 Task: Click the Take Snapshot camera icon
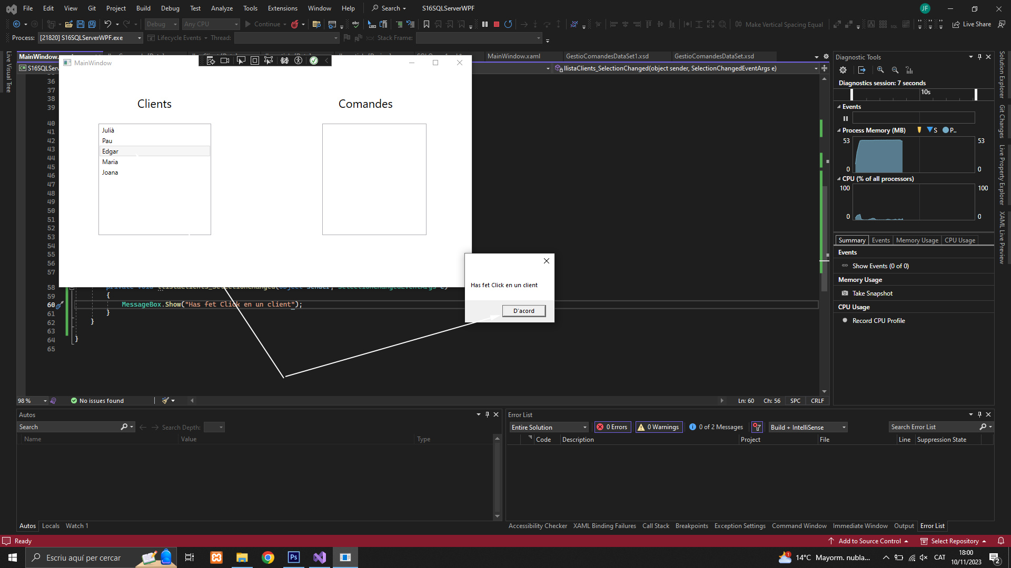tap(845, 293)
